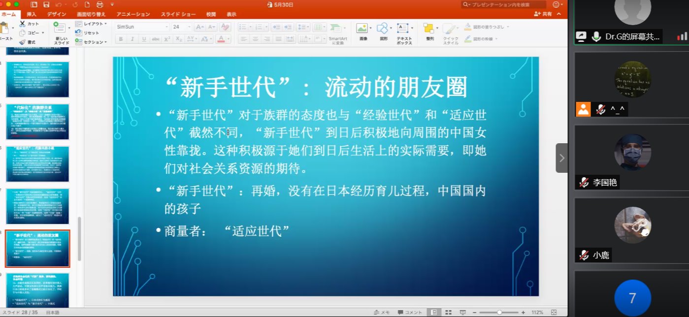Click the リセット reset button
This screenshot has width=689, height=317.
(x=91, y=32)
